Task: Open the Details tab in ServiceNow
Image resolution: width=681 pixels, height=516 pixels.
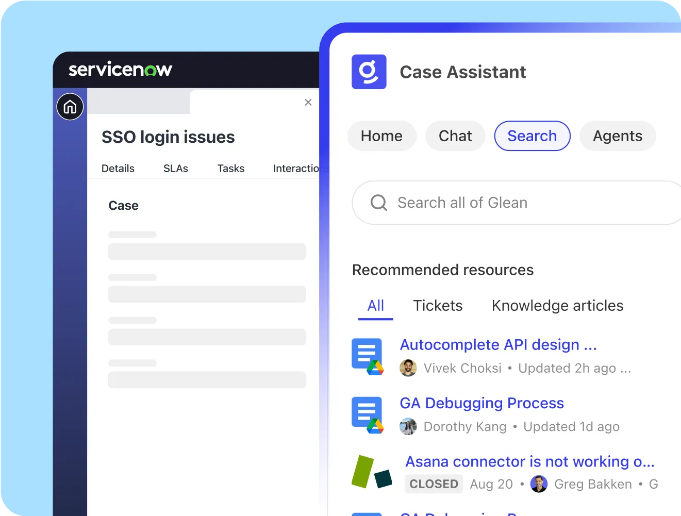Action: point(118,169)
